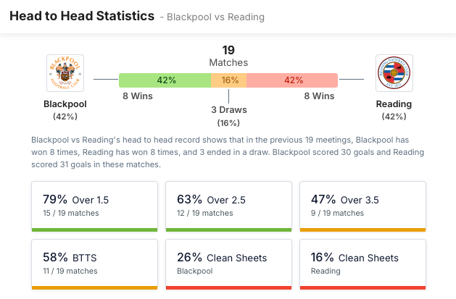Viewport: 456px width, 299px height.
Task: Click the Head to Head Statistics heading
Action: [81, 16]
